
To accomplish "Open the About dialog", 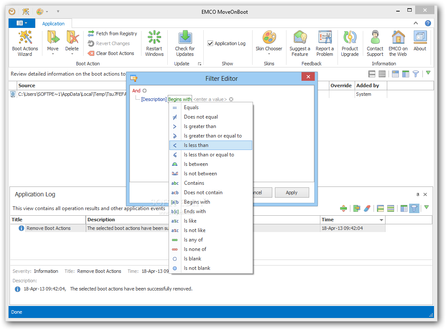I will [x=420, y=40].
